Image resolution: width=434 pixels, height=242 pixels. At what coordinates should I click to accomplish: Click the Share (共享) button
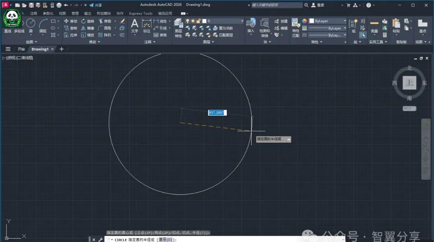(x=96, y=5)
